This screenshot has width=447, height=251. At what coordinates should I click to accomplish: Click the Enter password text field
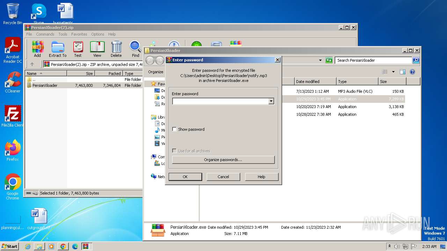tap(220, 101)
